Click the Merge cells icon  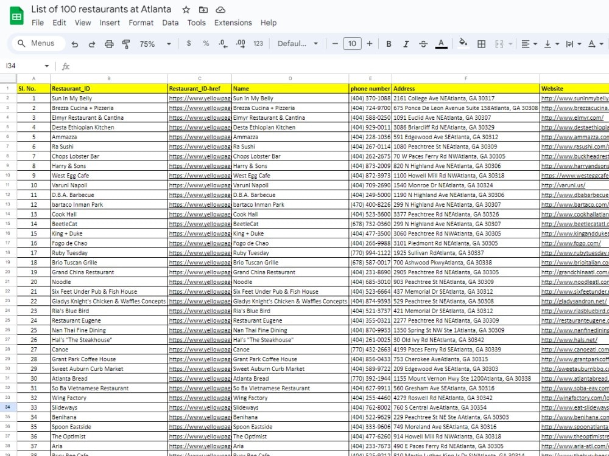pyautogui.click(x=499, y=44)
